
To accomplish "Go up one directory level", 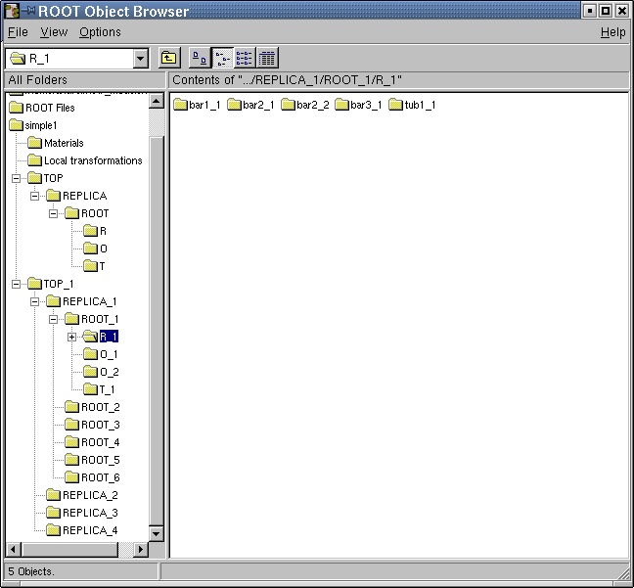I will point(169,59).
